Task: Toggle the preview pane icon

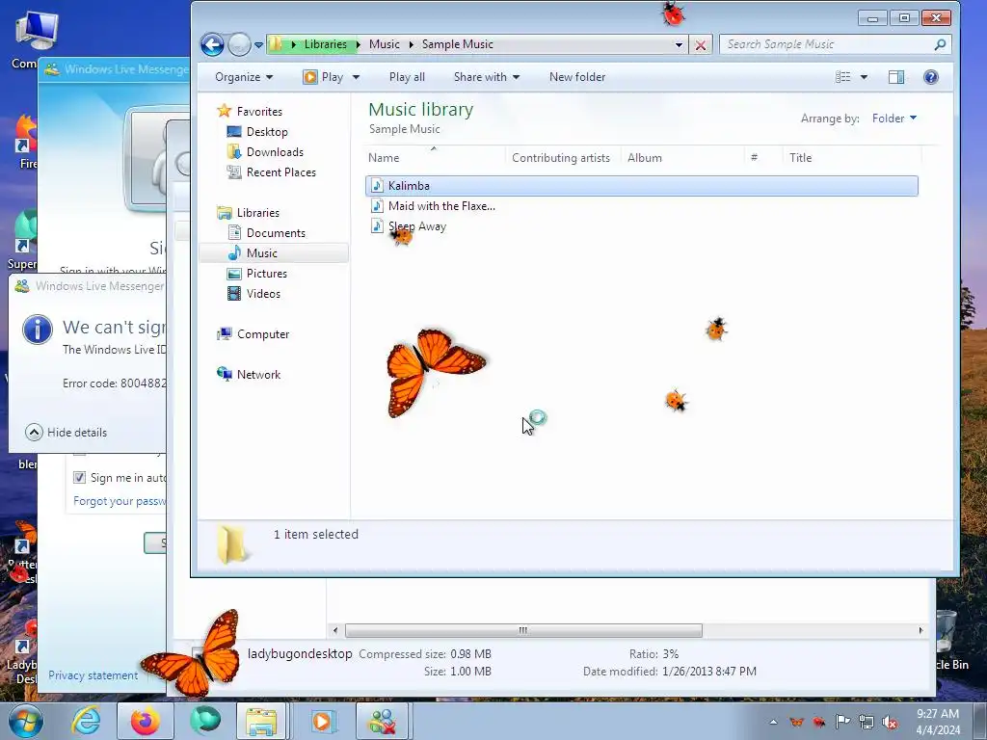Action: coord(896,77)
